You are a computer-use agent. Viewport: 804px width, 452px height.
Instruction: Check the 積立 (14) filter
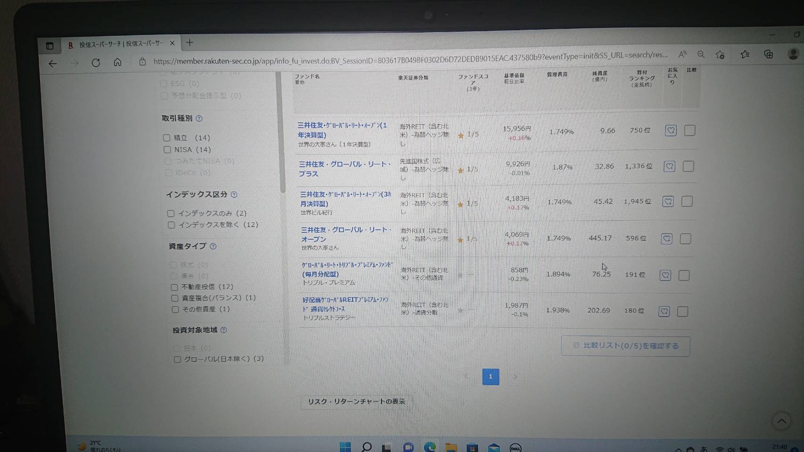166,138
